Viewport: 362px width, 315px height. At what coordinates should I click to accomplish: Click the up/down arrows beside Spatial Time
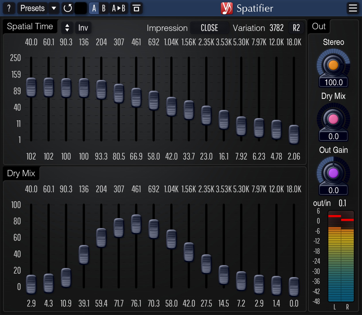67,28
